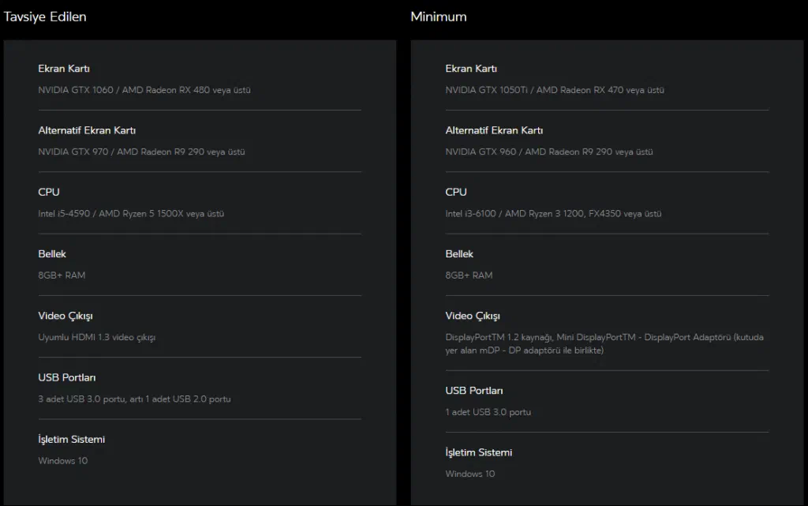808x506 pixels.
Task: Click 'Video Çıkışı' label under Tavsiye Edilen
Action: pyautogui.click(x=65, y=316)
